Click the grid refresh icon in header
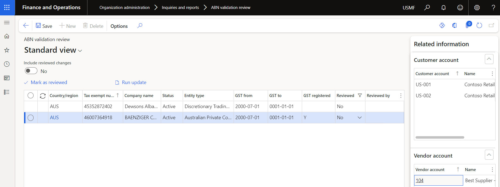Image resolution: width=500 pixels, height=187 pixels. [x=43, y=96]
